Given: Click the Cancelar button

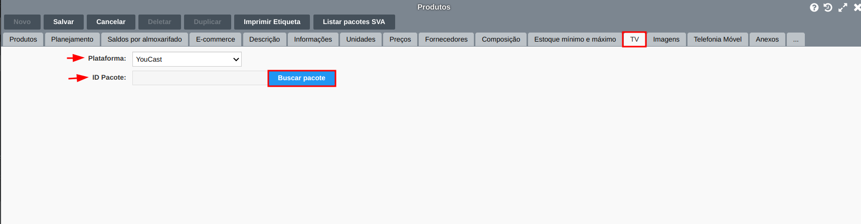Looking at the screenshot, I should tap(111, 22).
